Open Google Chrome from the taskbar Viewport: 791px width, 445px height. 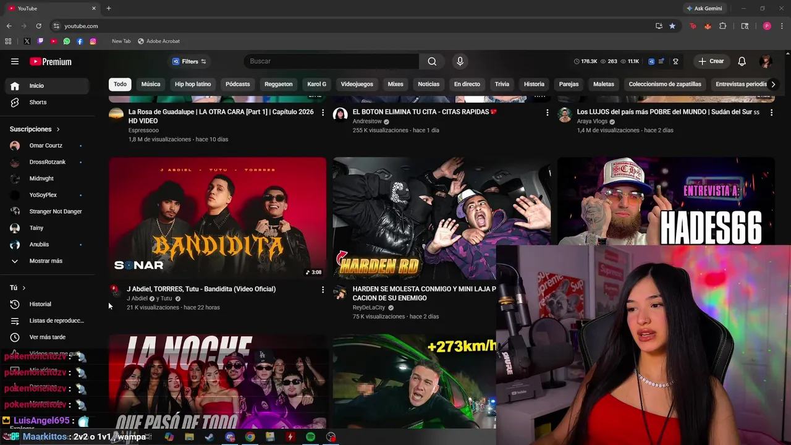click(250, 437)
